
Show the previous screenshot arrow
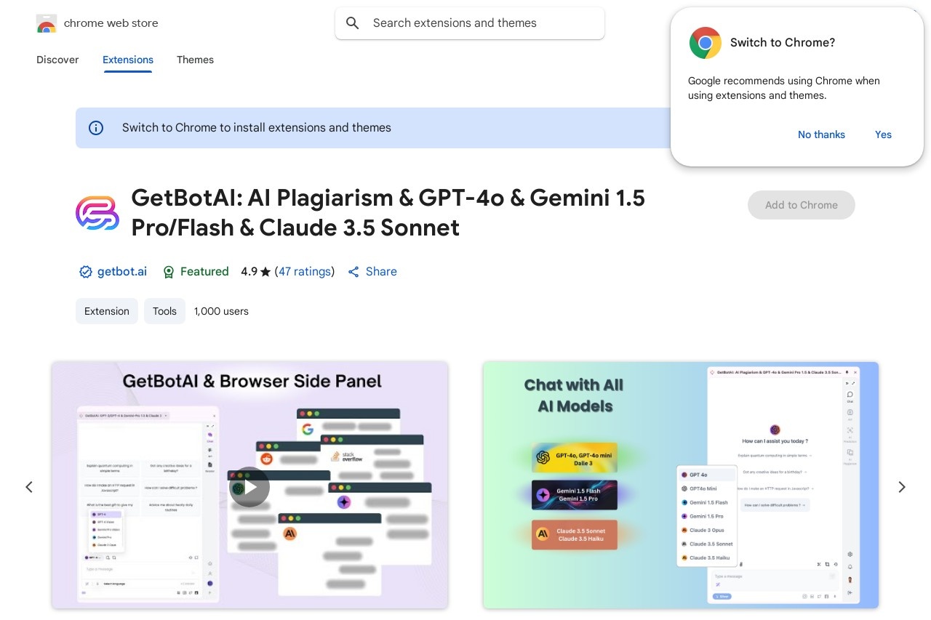tap(29, 487)
